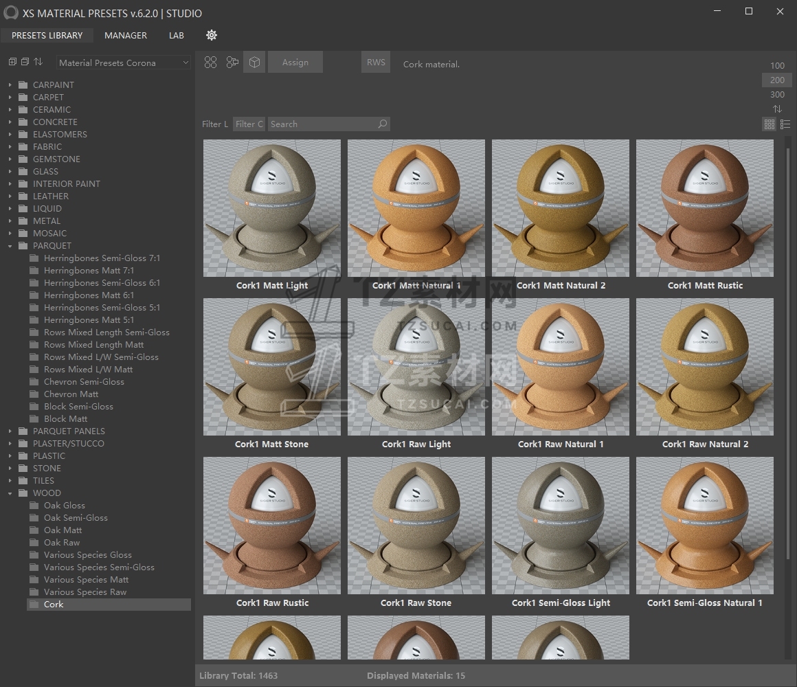Switch to the MANAGER tab
This screenshot has width=797, height=687.
click(126, 35)
